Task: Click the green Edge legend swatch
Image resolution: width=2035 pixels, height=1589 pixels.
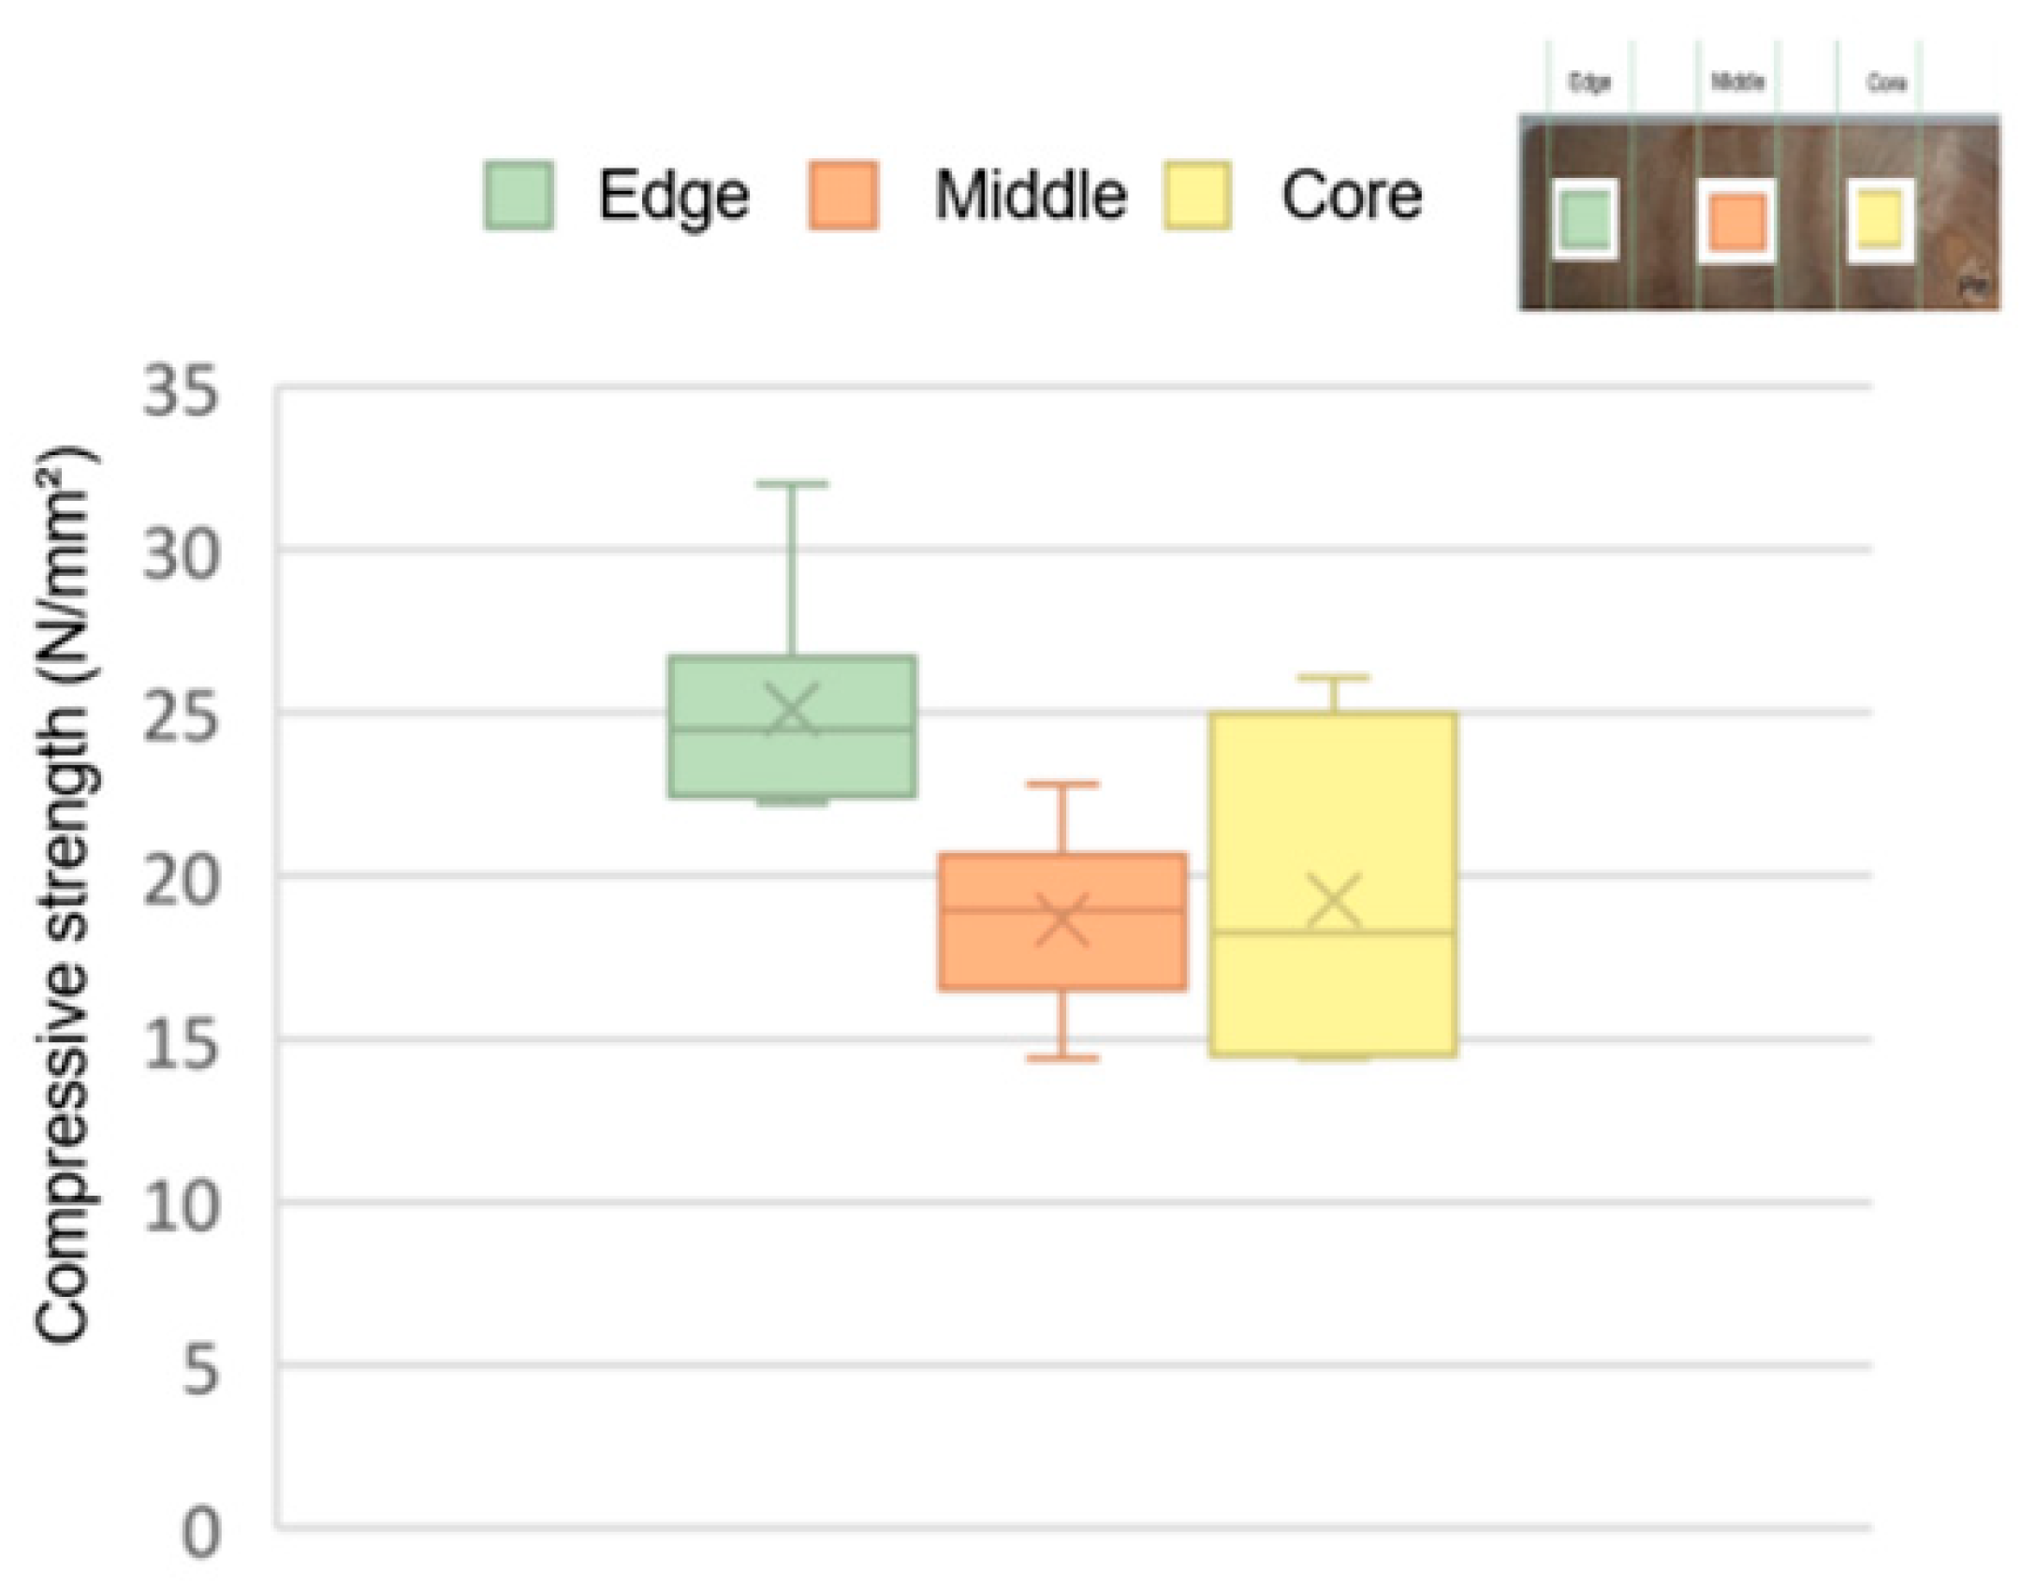Action: click(x=519, y=196)
